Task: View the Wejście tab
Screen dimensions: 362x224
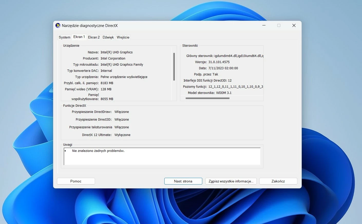Action: pos(123,37)
